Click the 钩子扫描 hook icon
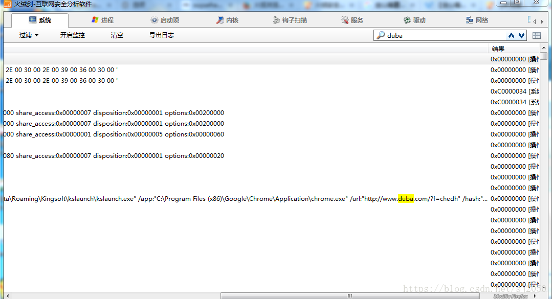 [276, 20]
